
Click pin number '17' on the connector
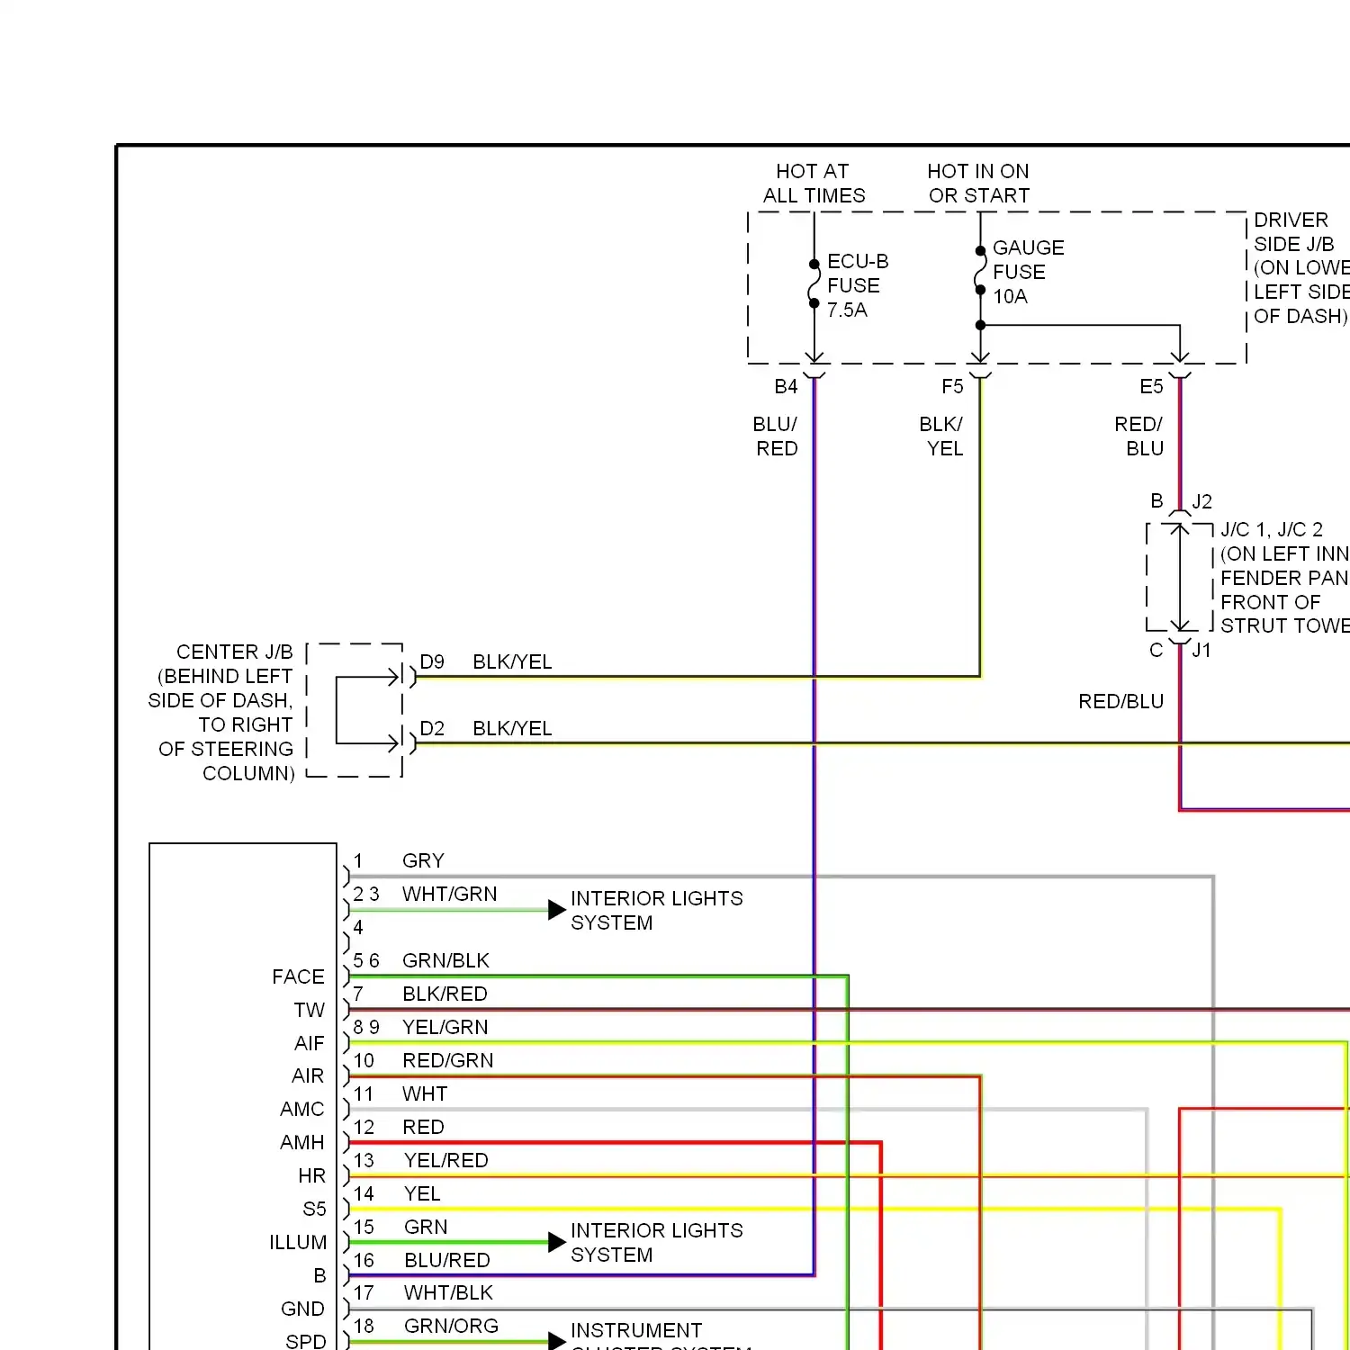coord(364,1293)
